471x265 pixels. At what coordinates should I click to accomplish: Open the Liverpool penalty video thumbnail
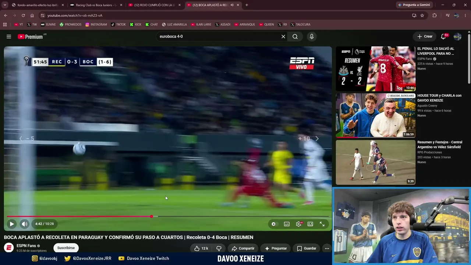click(x=376, y=69)
